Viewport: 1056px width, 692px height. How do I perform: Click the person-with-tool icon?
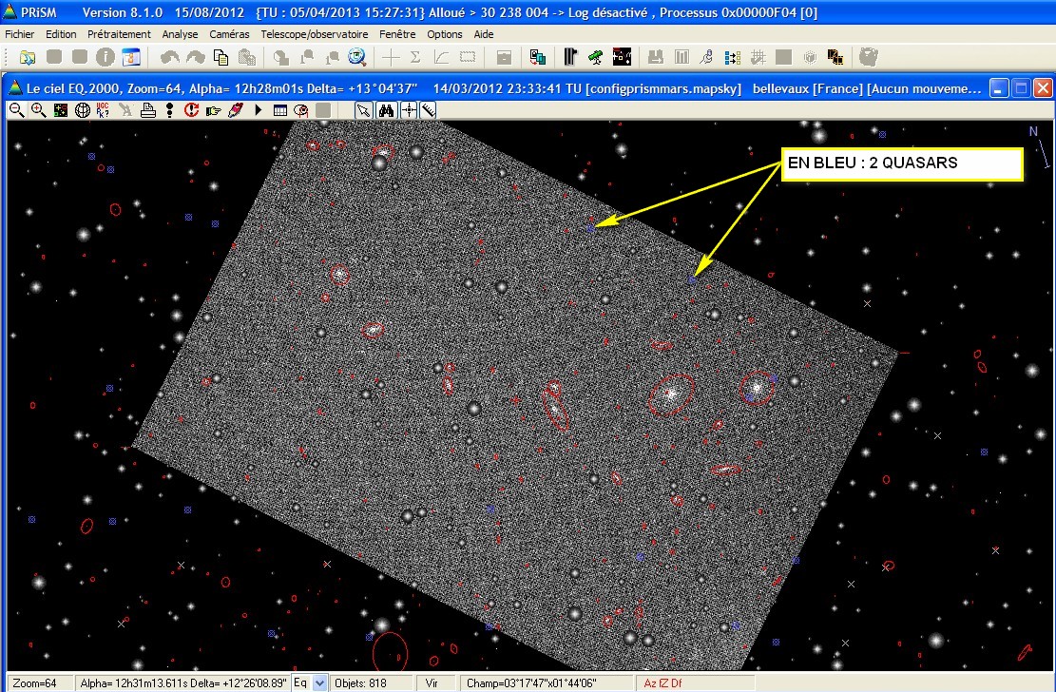(x=706, y=57)
